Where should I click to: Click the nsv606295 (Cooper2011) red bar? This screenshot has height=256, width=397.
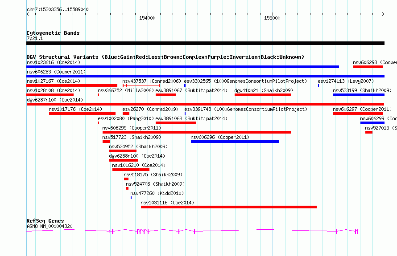coord(197,132)
